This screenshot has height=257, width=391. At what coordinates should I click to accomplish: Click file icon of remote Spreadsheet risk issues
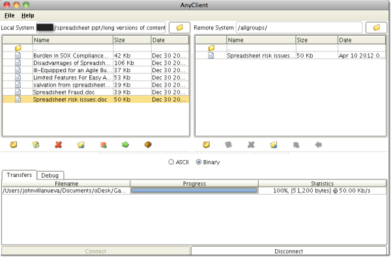(x=211, y=55)
